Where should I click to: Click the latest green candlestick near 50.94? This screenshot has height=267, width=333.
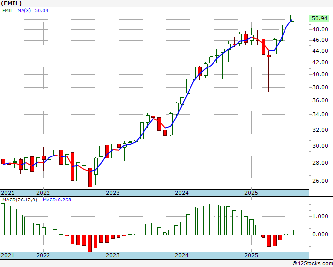(x=292, y=18)
